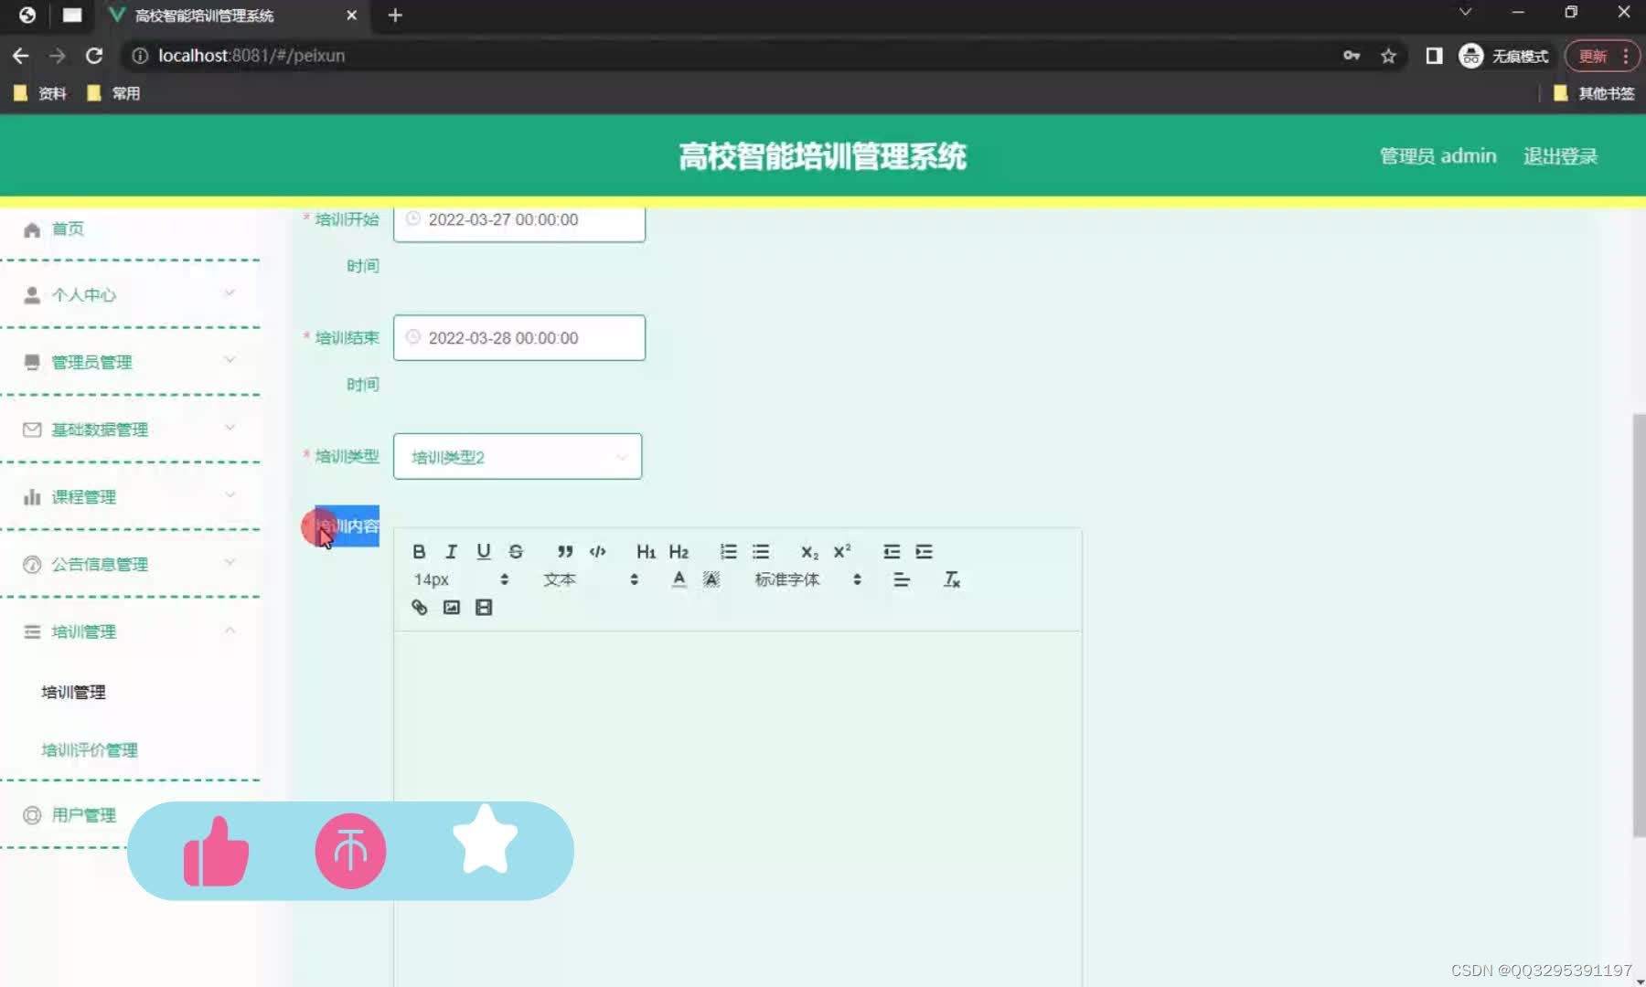The height and width of the screenshot is (987, 1646).
Task: Go to 首页 in the sidebar
Action: (68, 228)
